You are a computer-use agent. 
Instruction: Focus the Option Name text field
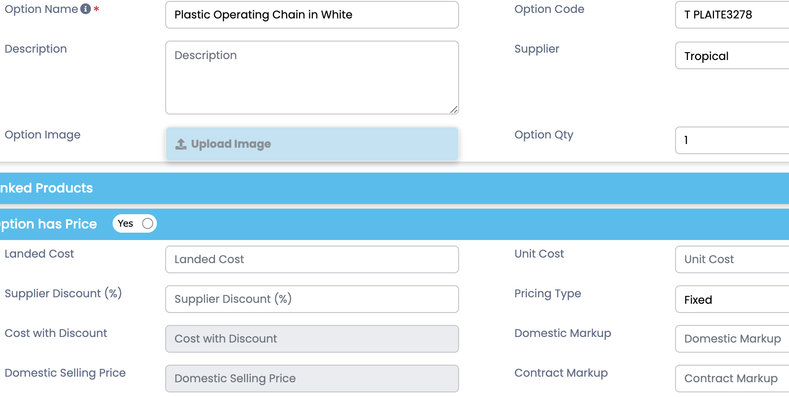click(x=312, y=15)
